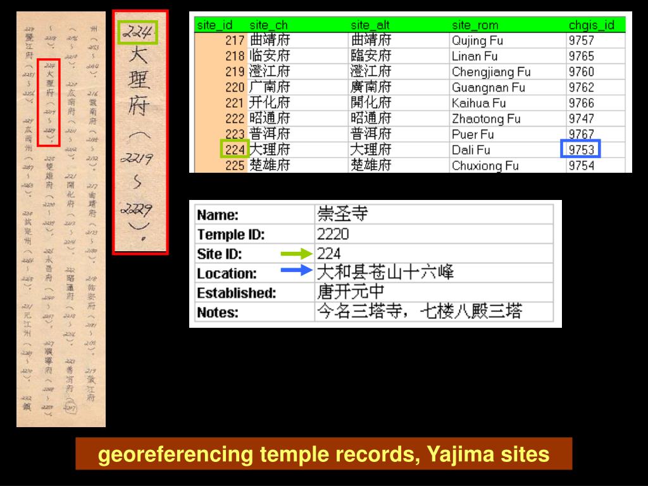Select site_id 221 in the table
This screenshot has width=648, height=486.
click(x=235, y=103)
